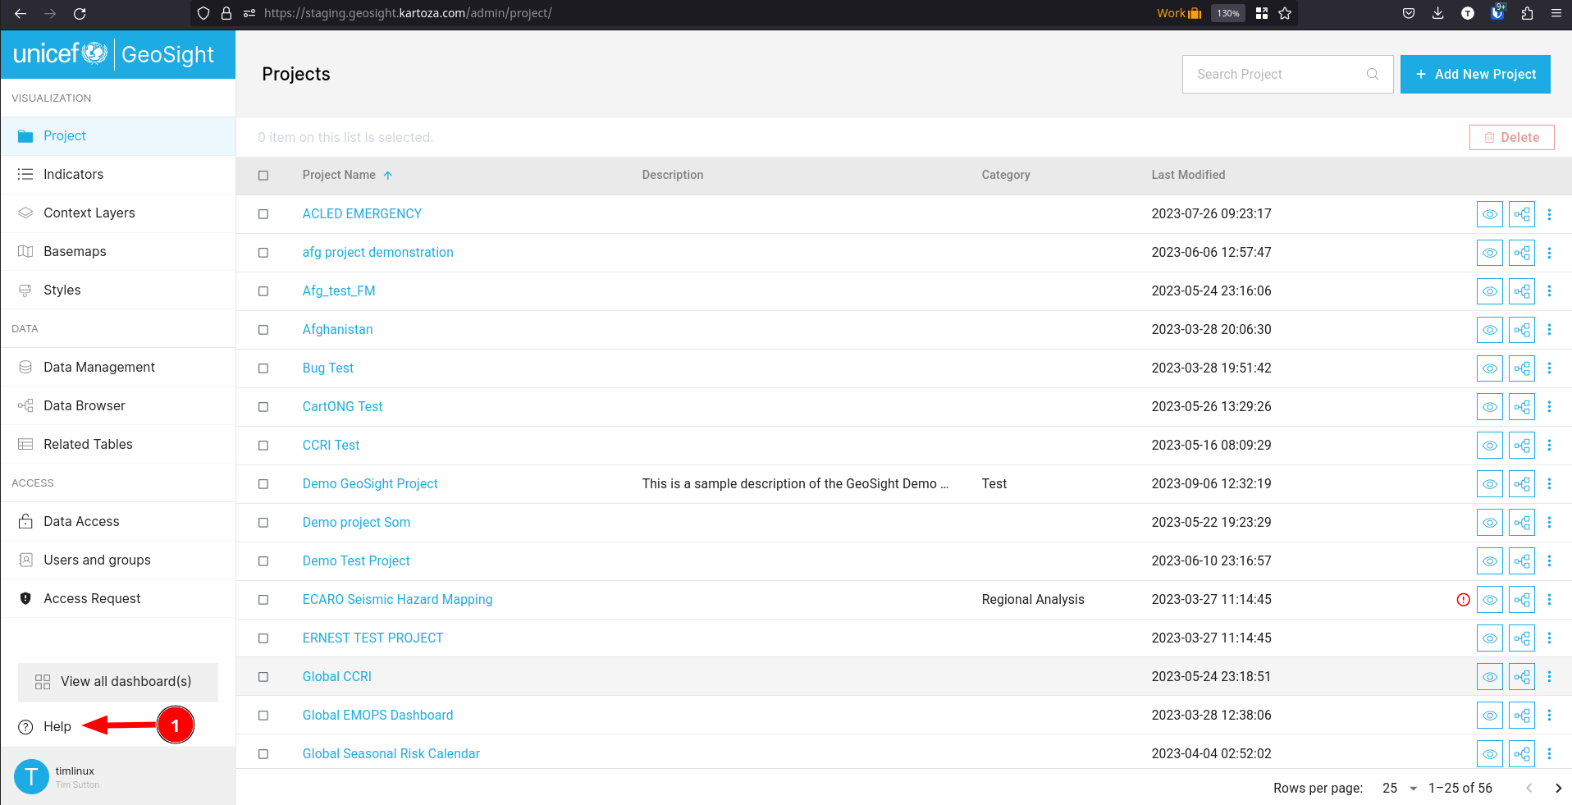The width and height of the screenshot is (1572, 805).
Task: Open Data Browser in the sidebar
Action: click(118, 406)
